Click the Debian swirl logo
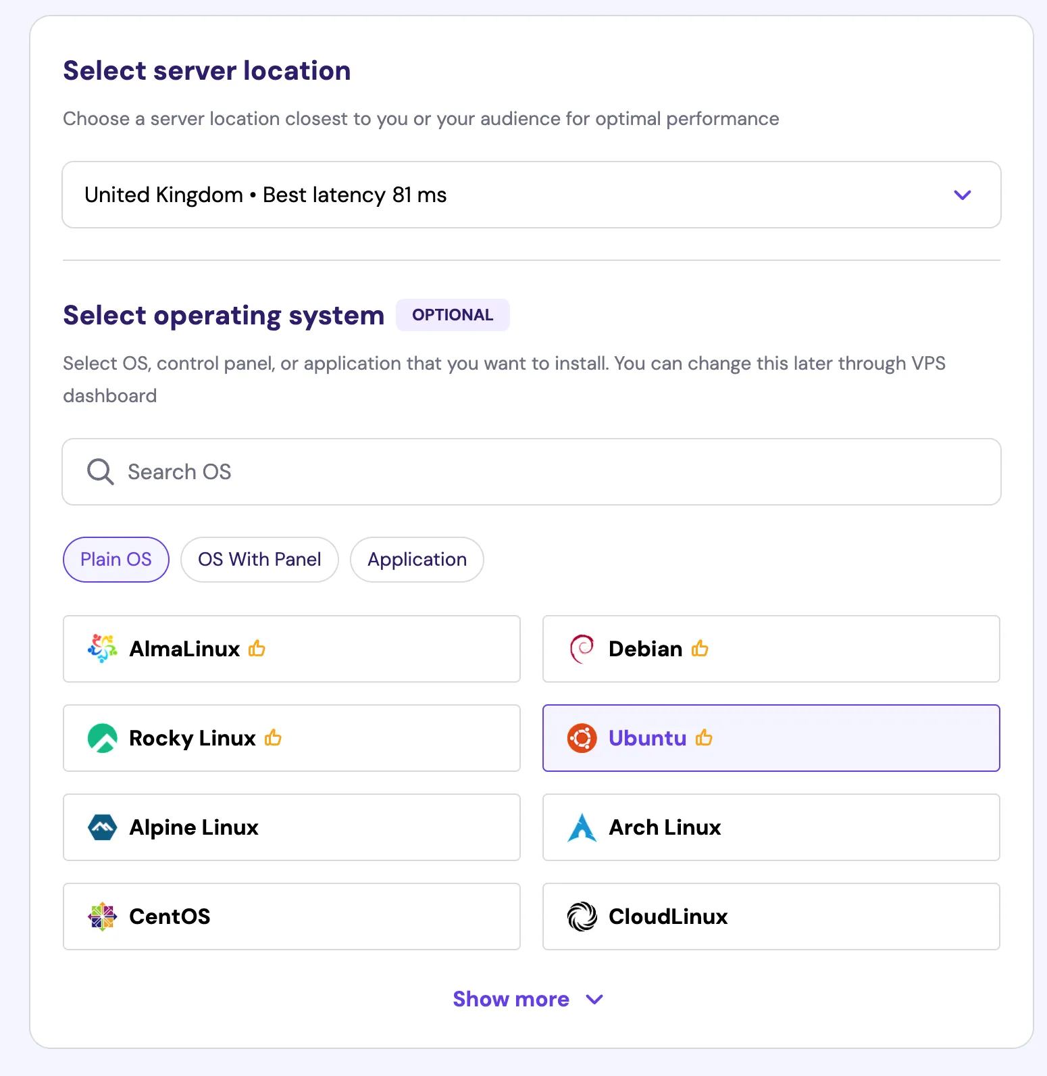The width and height of the screenshot is (1047, 1076). [582, 649]
